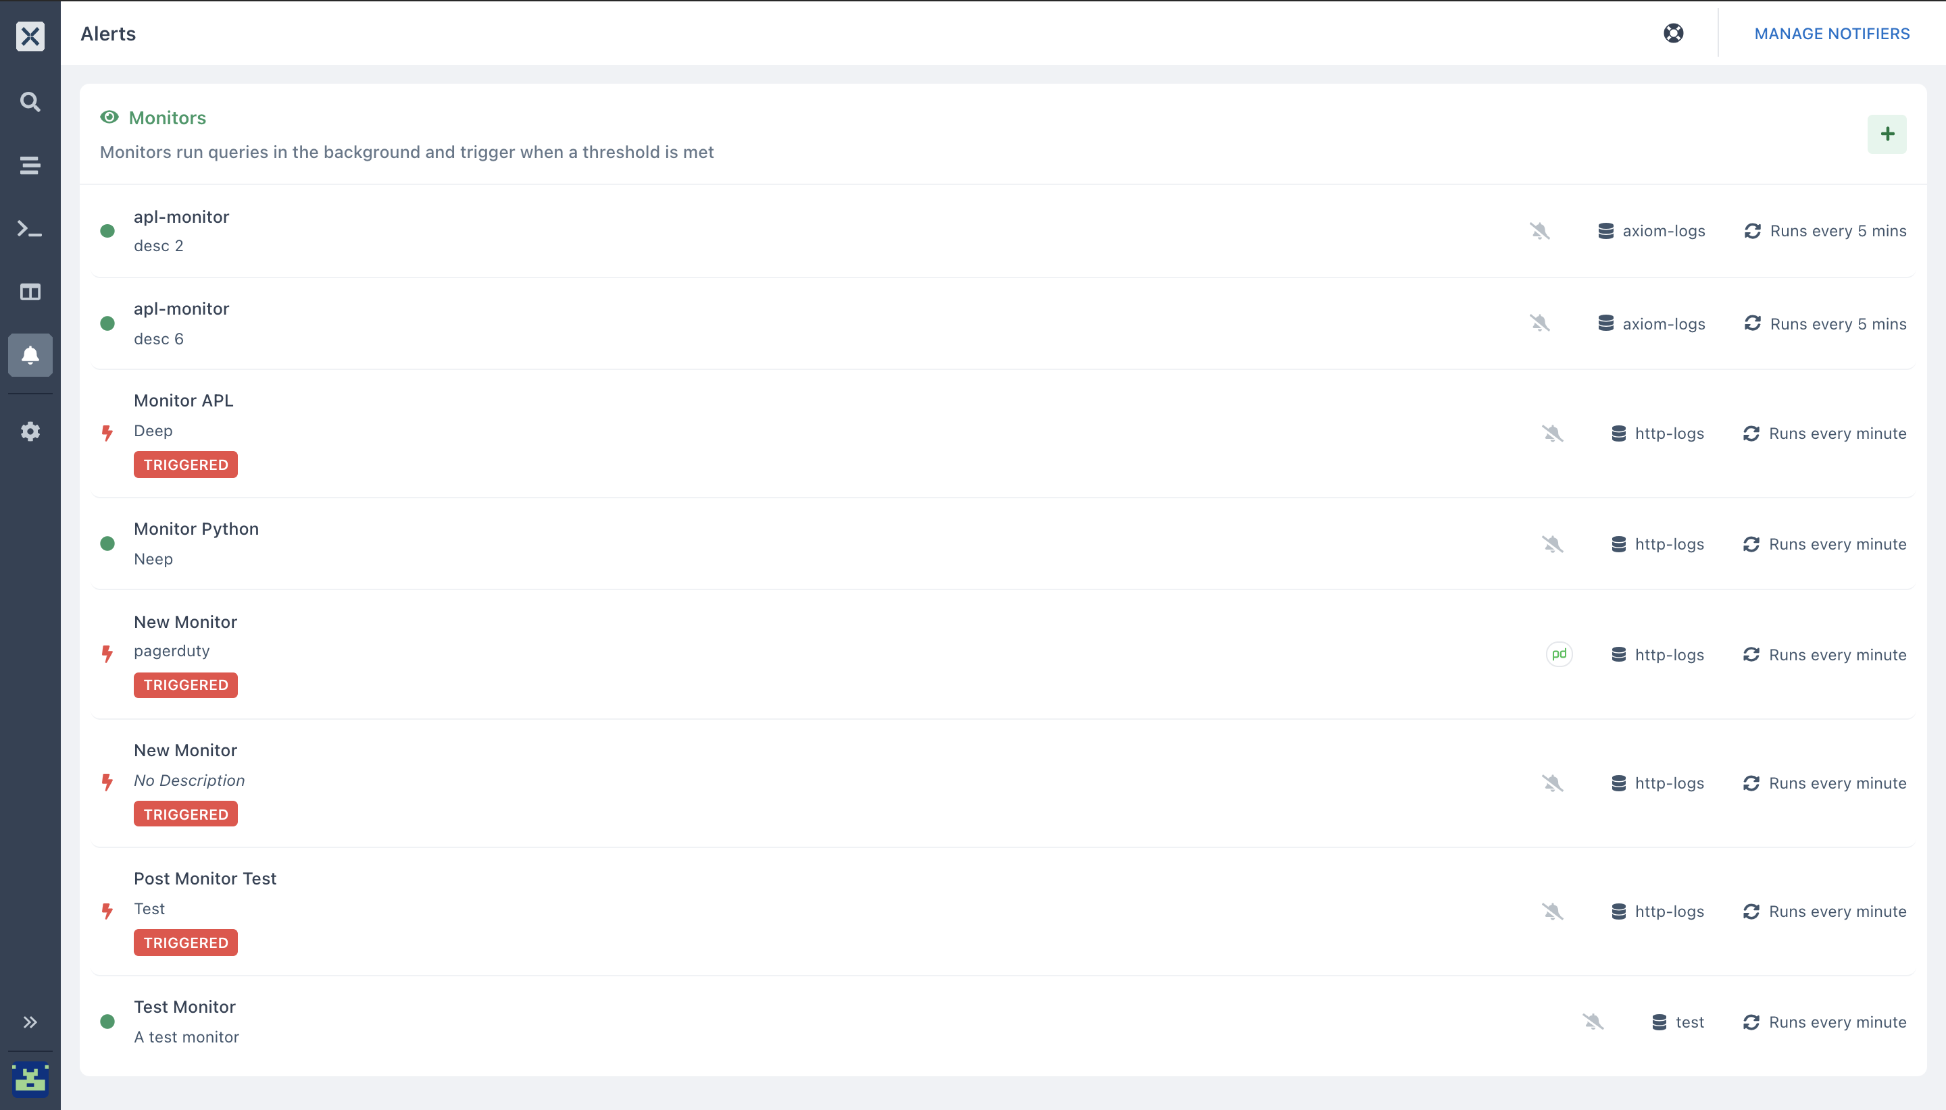The image size is (1946, 1110).
Task: Click the Axiom logo at top left
Action: (x=30, y=36)
